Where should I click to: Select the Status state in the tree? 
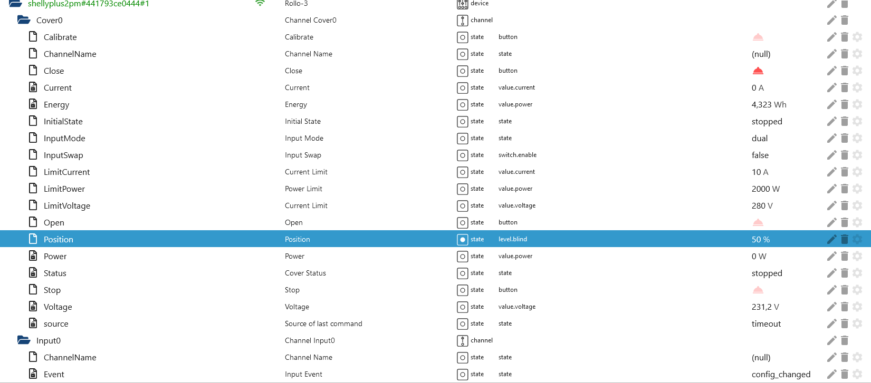[x=55, y=273]
